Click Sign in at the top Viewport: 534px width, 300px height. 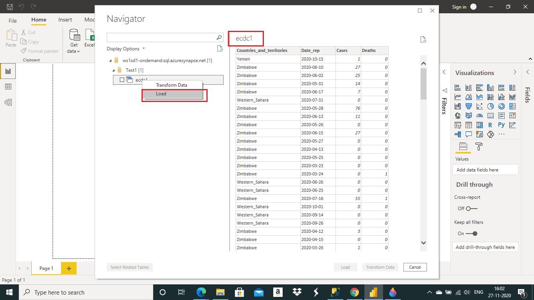tap(459, 7)
